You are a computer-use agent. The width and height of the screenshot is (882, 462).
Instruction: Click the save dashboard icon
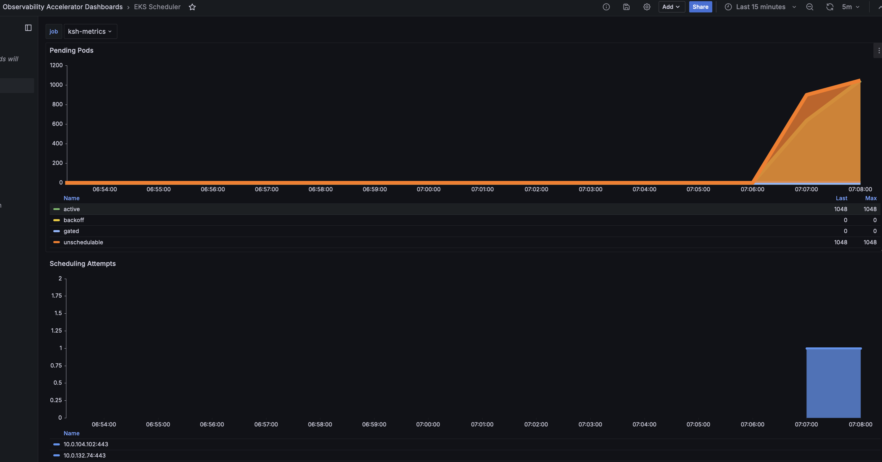click(x=626, y=7)
